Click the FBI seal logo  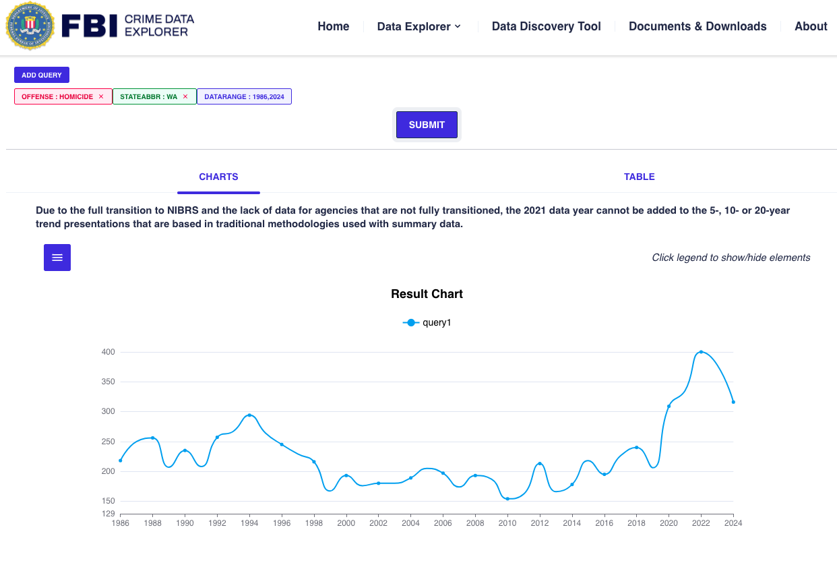[x=30, y=26]
